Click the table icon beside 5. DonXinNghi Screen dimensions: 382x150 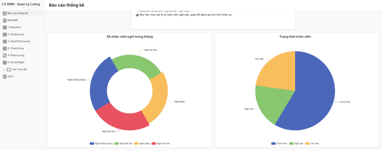[4, 62]
